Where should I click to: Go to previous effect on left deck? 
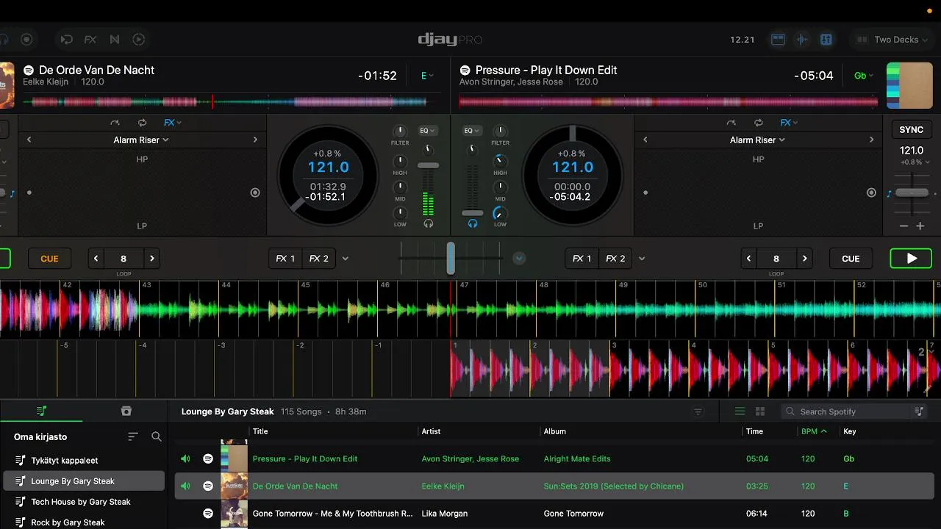click(x=29, y=140)
